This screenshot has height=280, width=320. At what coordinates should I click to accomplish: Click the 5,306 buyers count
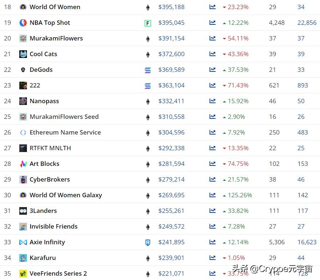click(277, 242)
